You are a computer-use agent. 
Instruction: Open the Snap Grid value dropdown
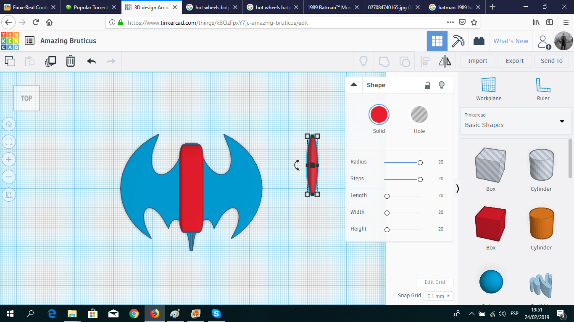(438, 296)
